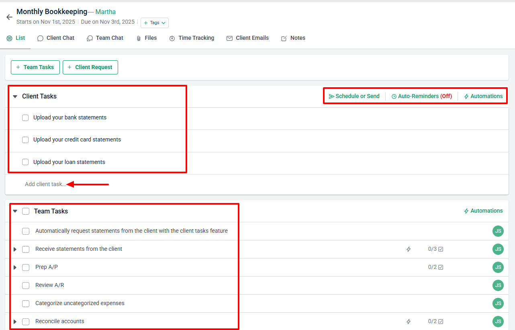Click the Client Request button
Viewport: 515px width, 330px height.
click(x=90, y=67)
